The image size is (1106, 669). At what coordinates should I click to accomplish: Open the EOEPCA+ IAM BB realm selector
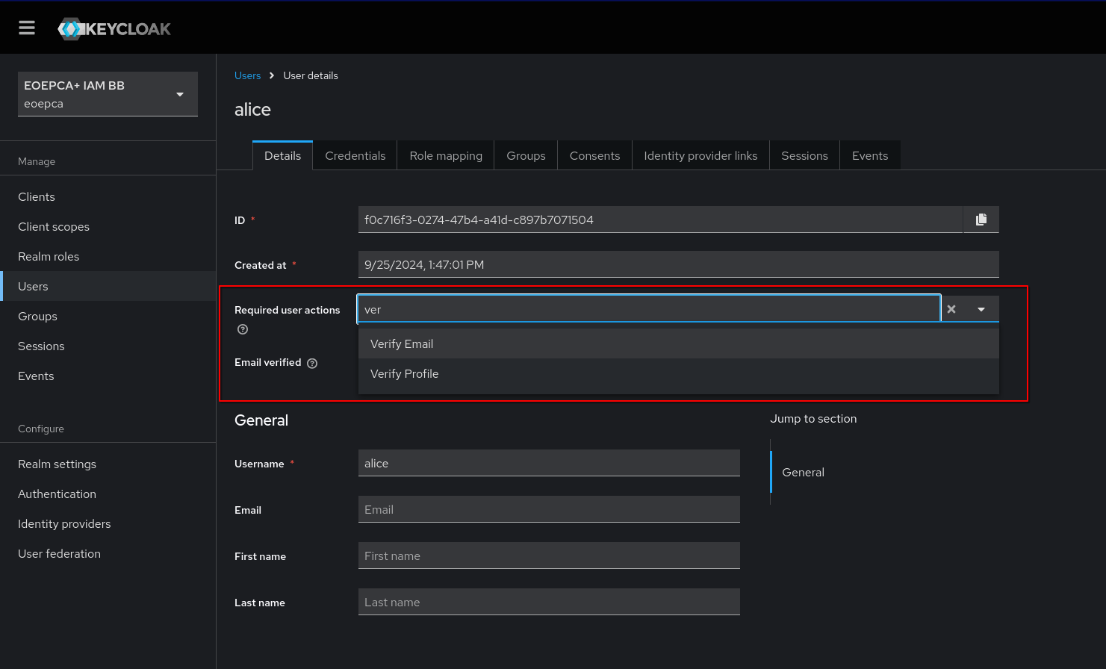coord(108,94)
